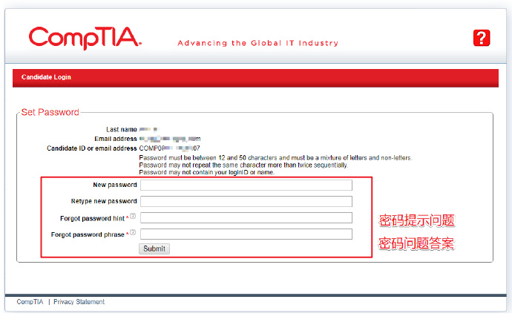Click 'Candidate ID or email address' label
This screenshot has height=322, width=512.
click(92, 148)
